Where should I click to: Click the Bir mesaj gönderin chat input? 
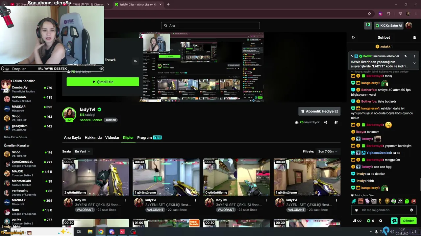(x=384, y=210)
